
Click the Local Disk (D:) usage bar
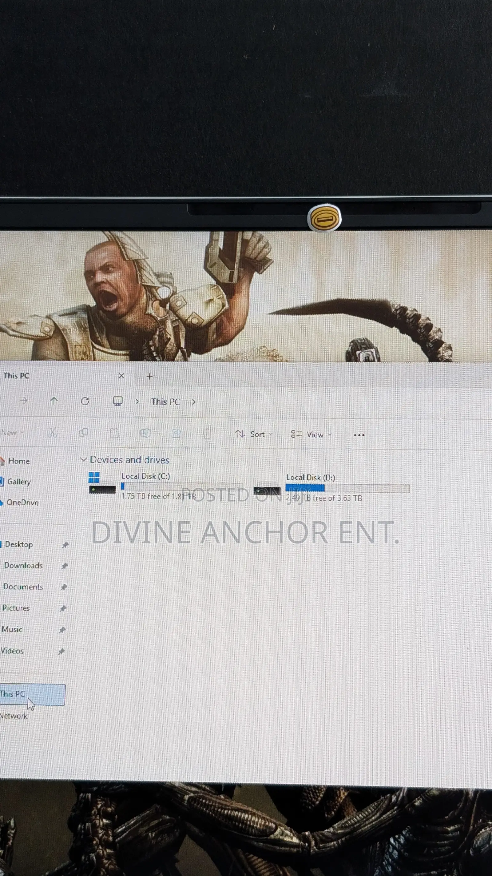point(347,488)
